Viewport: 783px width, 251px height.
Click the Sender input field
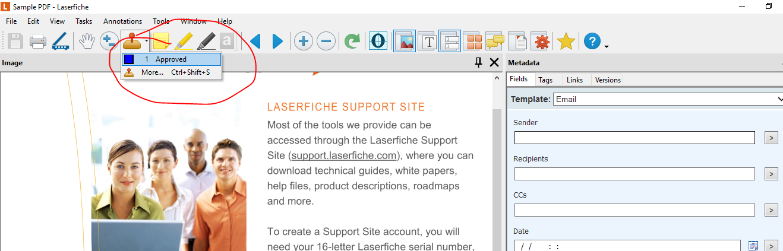pyautogui.click(x=634, y=138)
